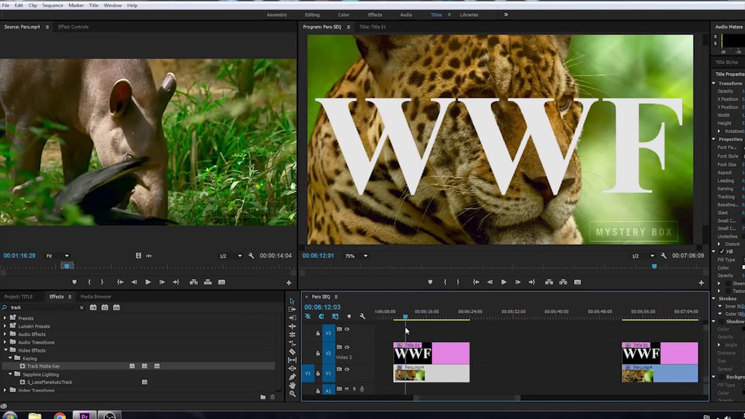Open Program monitor button editor plus
Image resolution: width=745 pixels, height=419 pixels.
point(701,283)
